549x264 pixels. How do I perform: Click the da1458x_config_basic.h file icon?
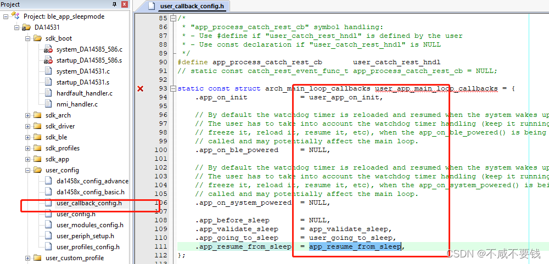pos(48,192)
